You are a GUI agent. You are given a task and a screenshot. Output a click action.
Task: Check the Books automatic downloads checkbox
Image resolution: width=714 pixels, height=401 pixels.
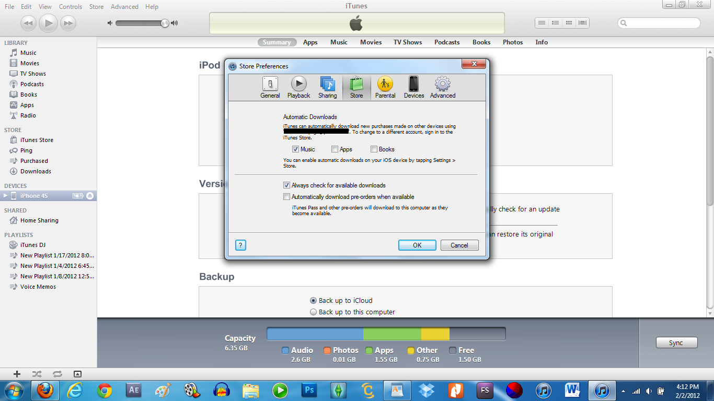[374, 149]
